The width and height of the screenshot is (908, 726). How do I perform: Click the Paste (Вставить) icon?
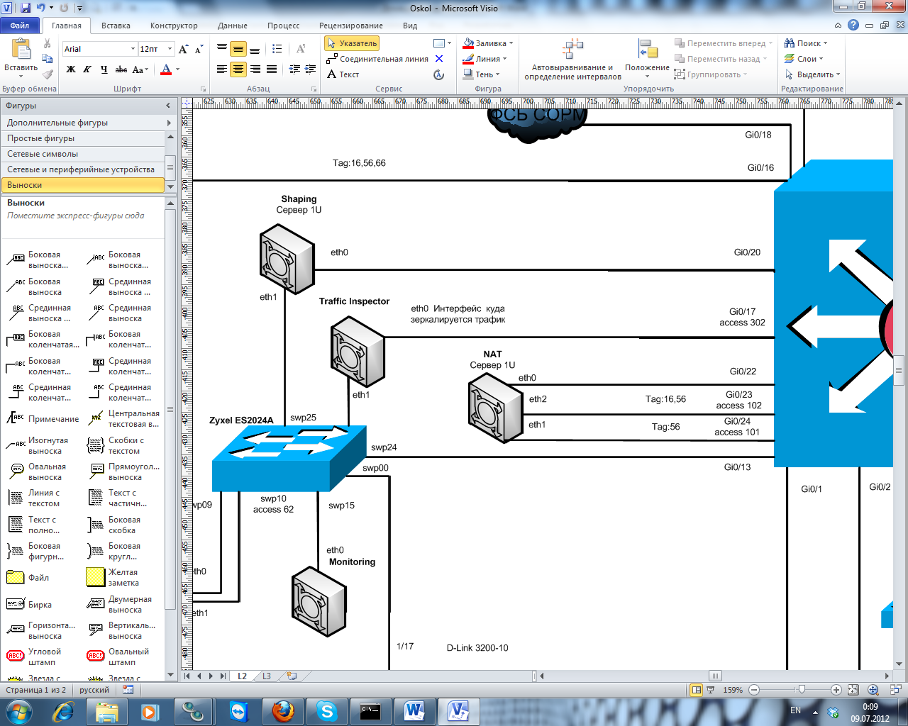(x=21, y=50)
